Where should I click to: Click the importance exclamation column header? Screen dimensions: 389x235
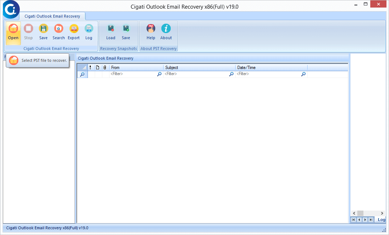90,68
